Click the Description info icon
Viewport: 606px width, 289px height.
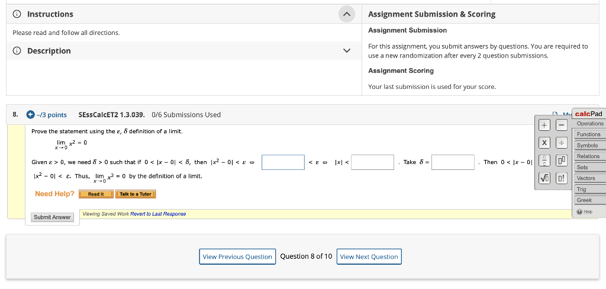[17, 51]
